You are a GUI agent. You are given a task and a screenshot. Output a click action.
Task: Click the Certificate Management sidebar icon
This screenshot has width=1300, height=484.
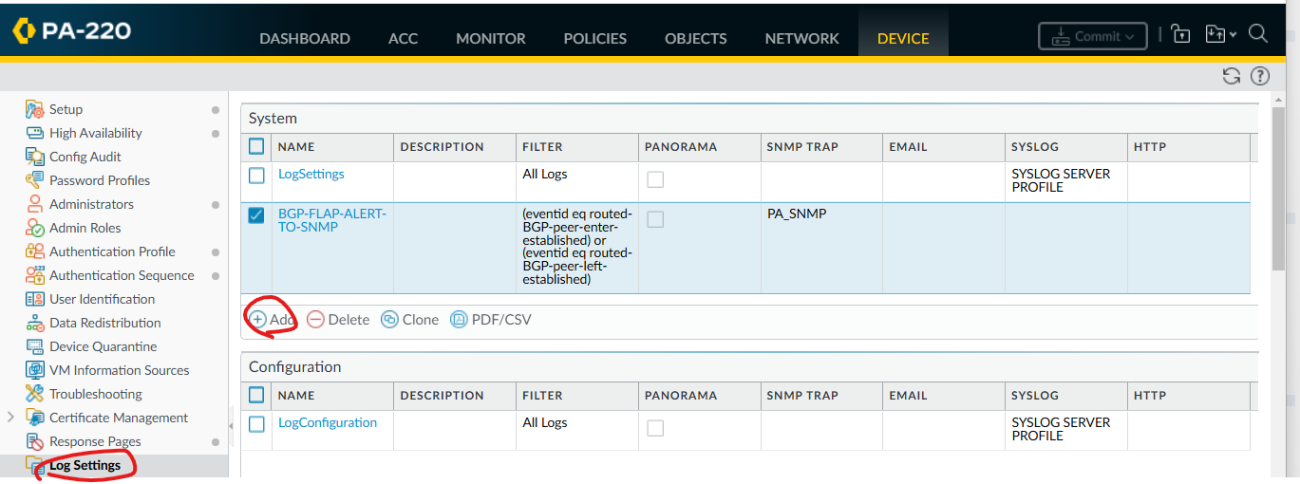[x=35, y=418]
